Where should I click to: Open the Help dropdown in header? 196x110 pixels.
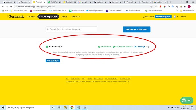pyautogui.click(x=184, y=16)
